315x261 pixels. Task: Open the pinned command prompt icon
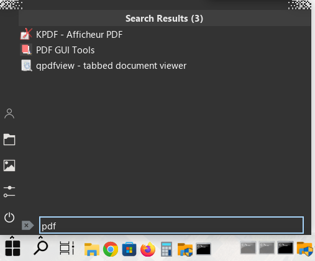click(x=204, y=249)
